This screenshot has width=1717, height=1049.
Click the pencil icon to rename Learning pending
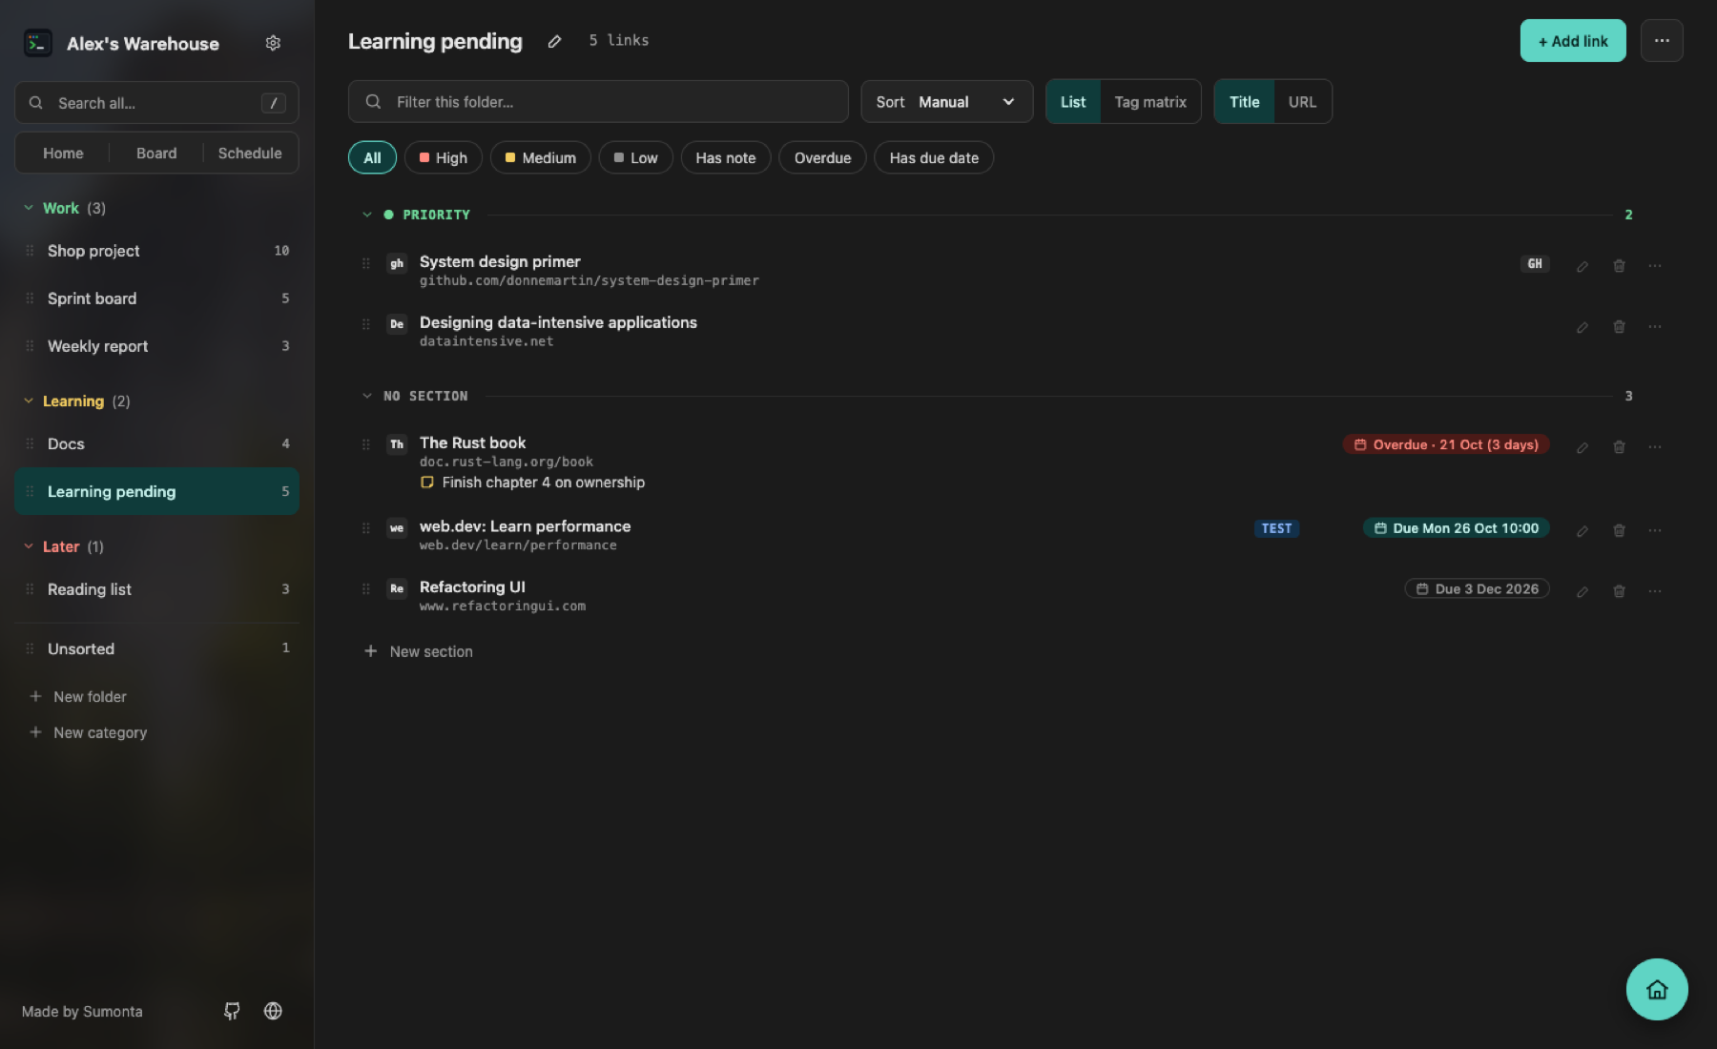click(x=554, y=41)
